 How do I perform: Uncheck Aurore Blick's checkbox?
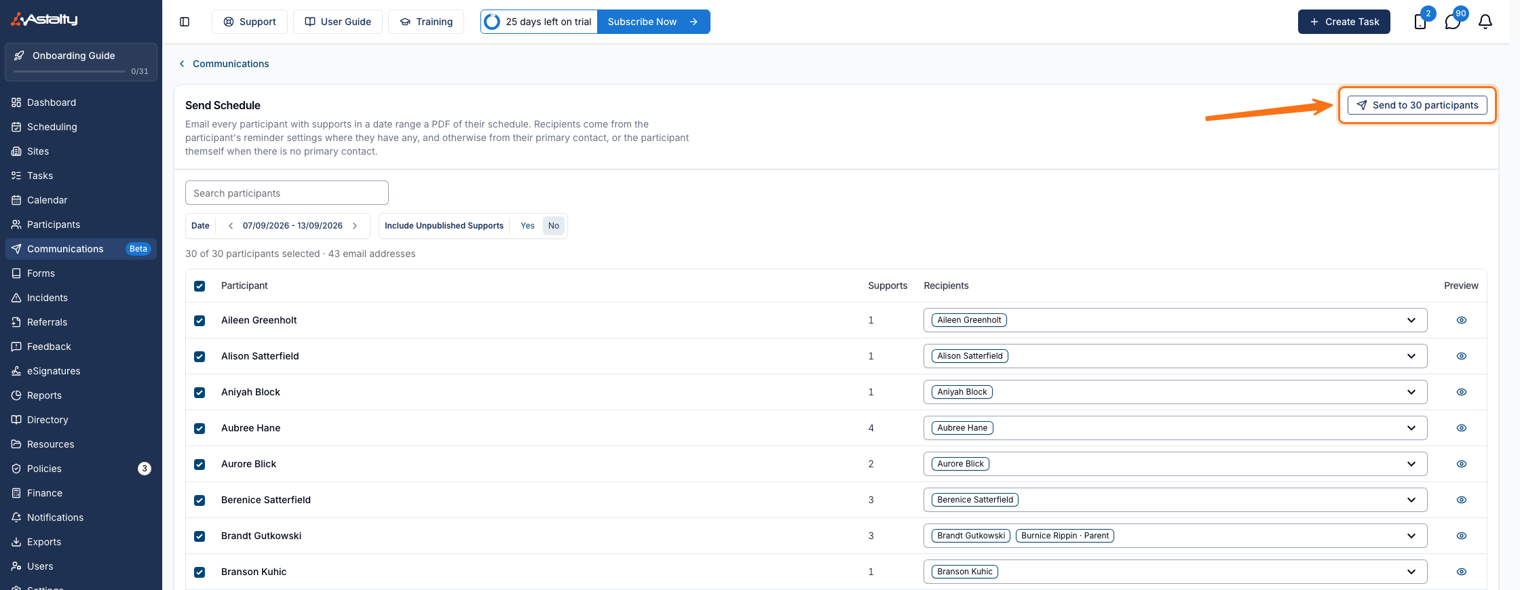click(x=199, y=465)
